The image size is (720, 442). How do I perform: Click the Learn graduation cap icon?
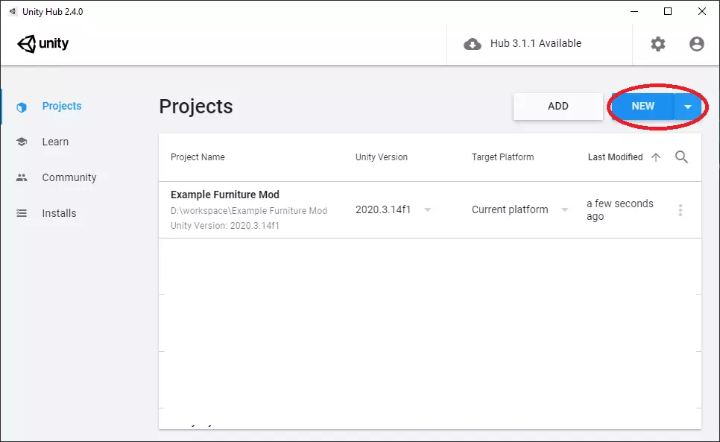pos(22,142)
